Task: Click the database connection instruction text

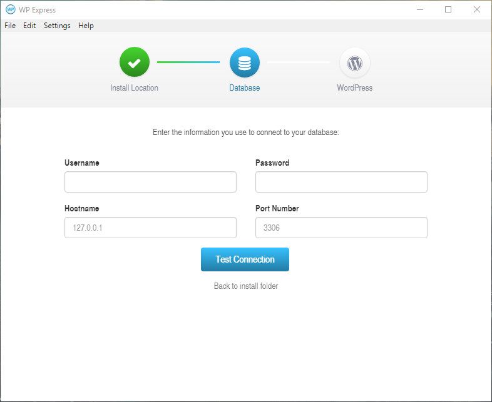Action: [245, 133]
